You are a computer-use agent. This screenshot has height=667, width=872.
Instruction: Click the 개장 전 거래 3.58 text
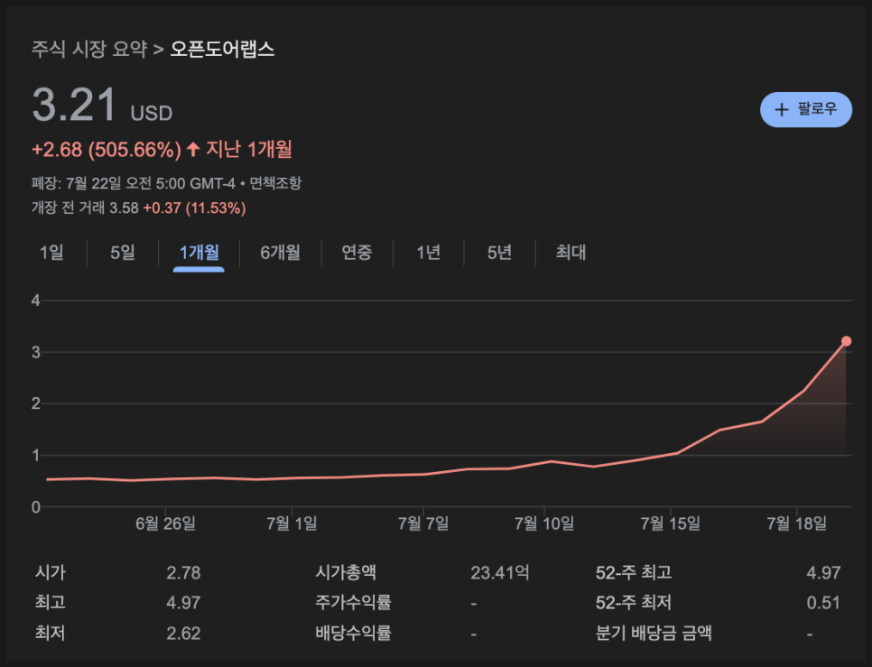point(85,208)
